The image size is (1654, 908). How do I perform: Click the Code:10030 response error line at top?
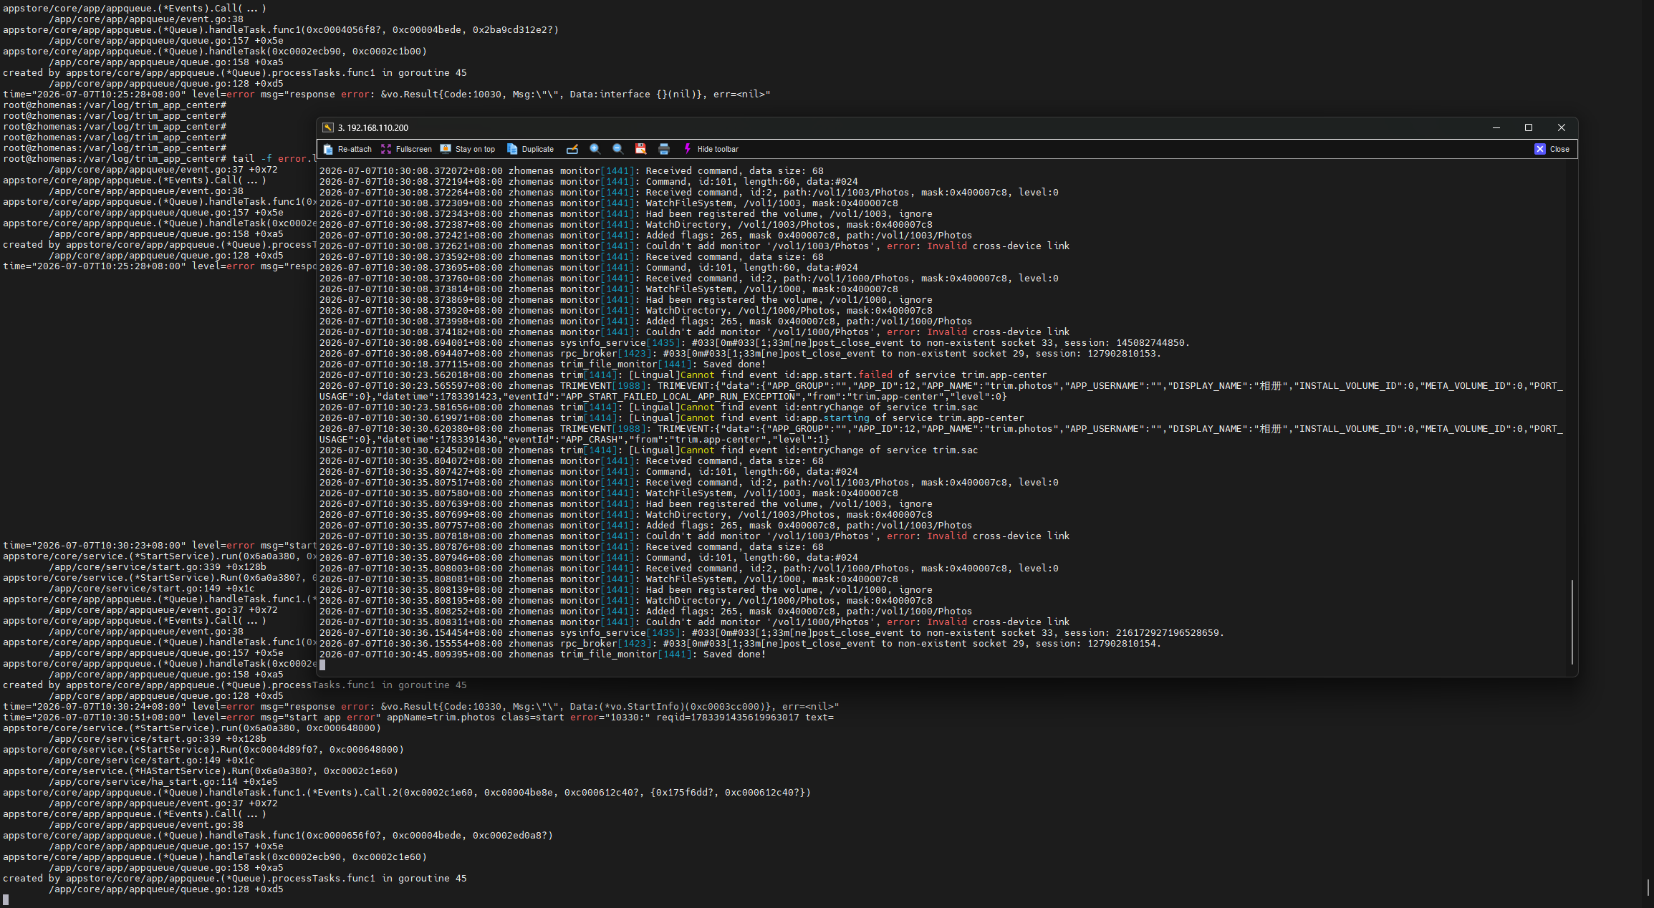pos(387,95)
